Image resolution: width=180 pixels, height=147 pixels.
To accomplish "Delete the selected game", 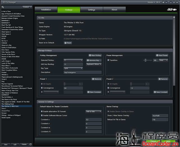I will pos(24,144).
